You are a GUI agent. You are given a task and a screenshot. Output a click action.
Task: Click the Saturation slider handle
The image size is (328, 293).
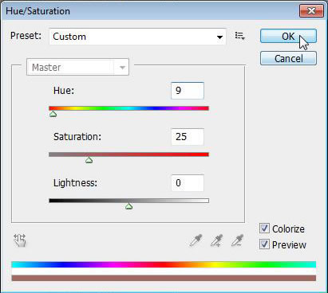pyautogui.click(x=89, y=160)
